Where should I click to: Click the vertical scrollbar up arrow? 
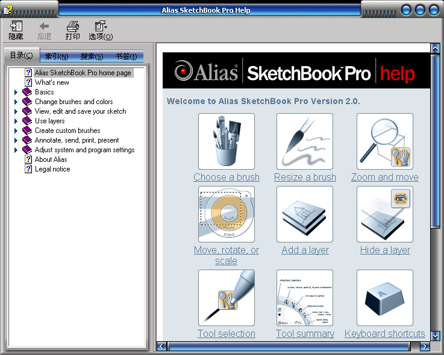click(x=435, y=49)
